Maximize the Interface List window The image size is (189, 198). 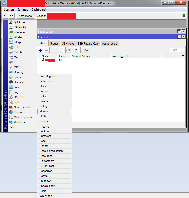[x=179, y=31]
